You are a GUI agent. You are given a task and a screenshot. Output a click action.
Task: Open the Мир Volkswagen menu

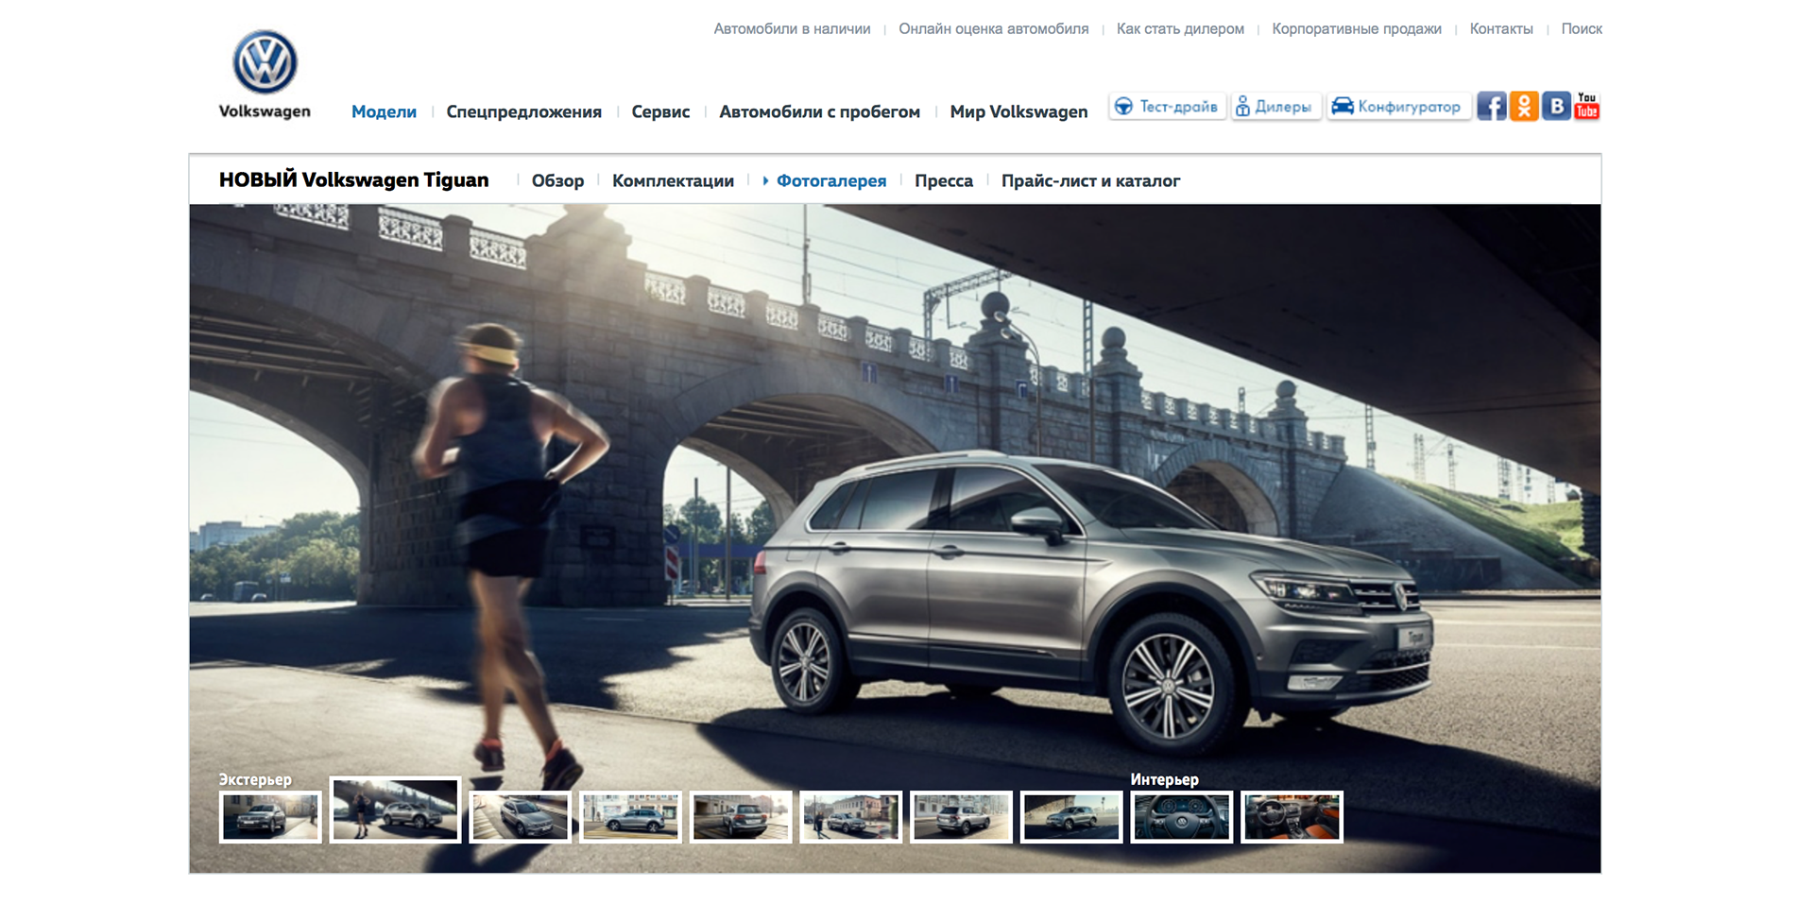[x=1018, y=111]
